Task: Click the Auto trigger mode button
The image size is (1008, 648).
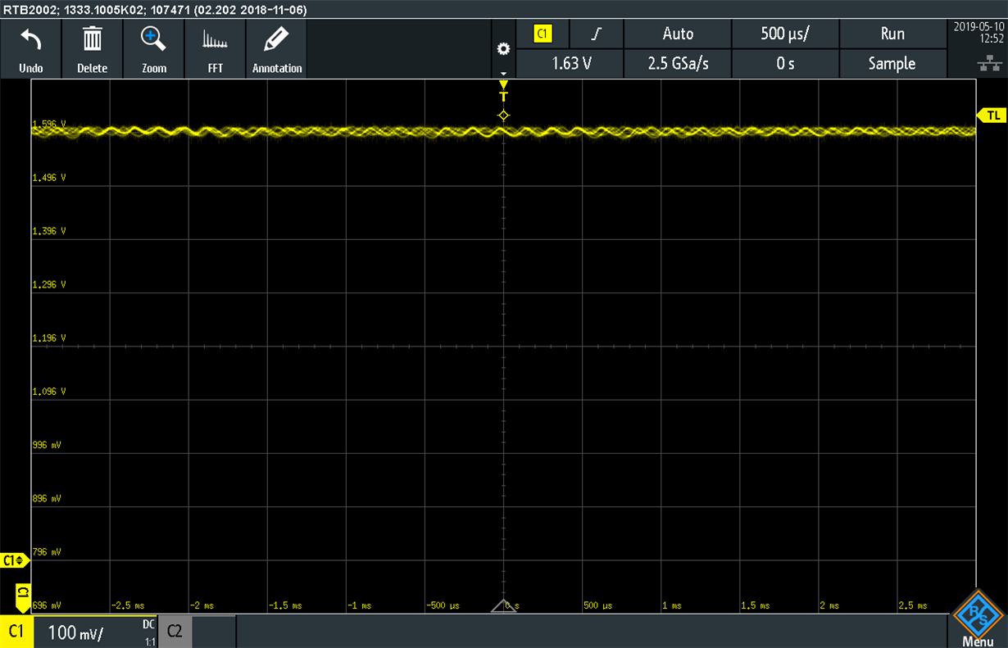Action: (x=678, y=34)
